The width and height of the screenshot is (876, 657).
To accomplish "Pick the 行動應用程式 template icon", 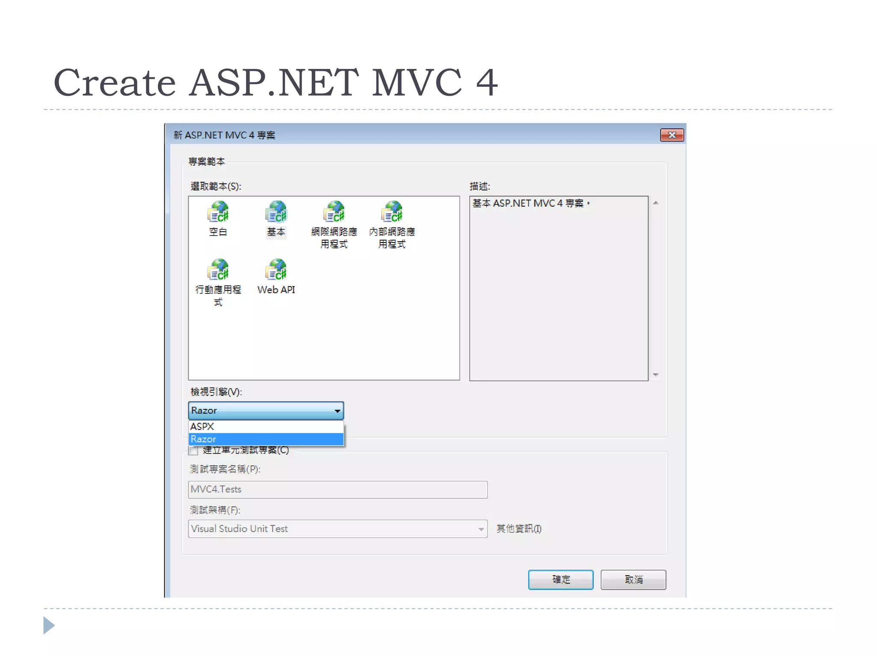I will (218, 270).
